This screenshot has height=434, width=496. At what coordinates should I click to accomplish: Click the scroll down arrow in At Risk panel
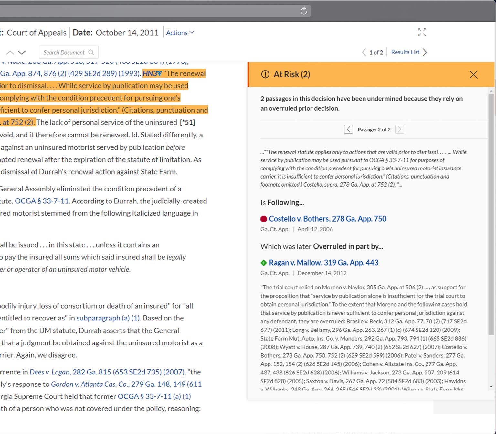point(491,386)
